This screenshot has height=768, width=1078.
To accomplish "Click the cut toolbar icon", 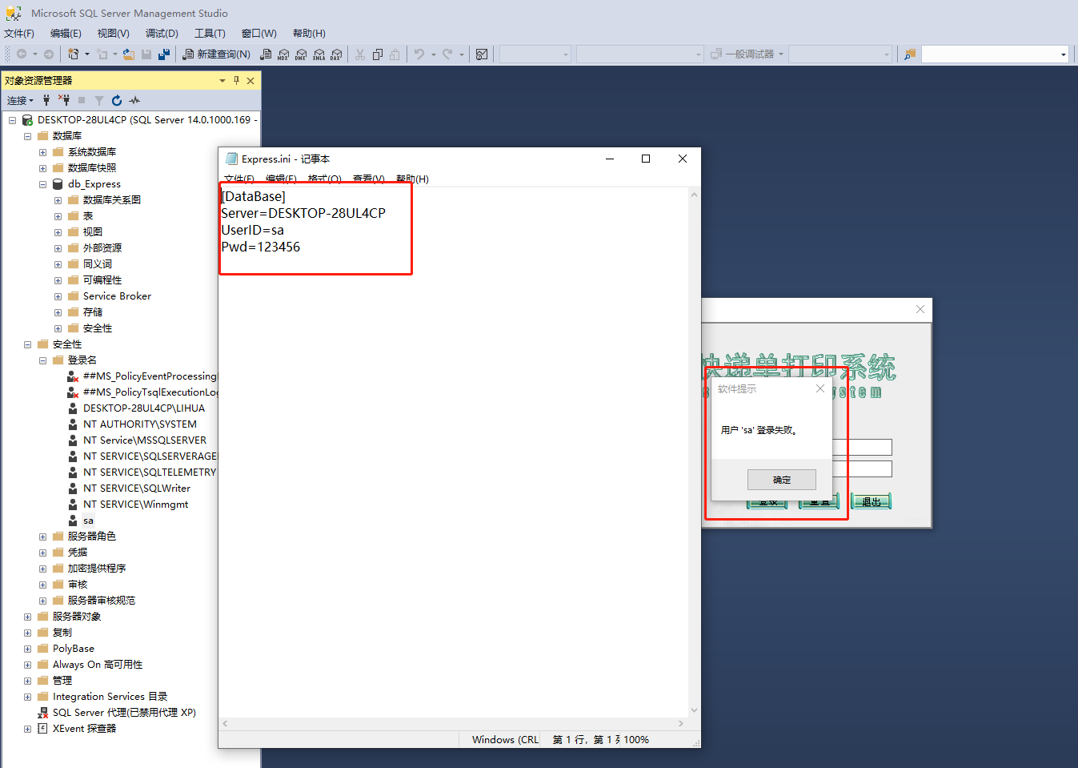I will coord(360,54).
